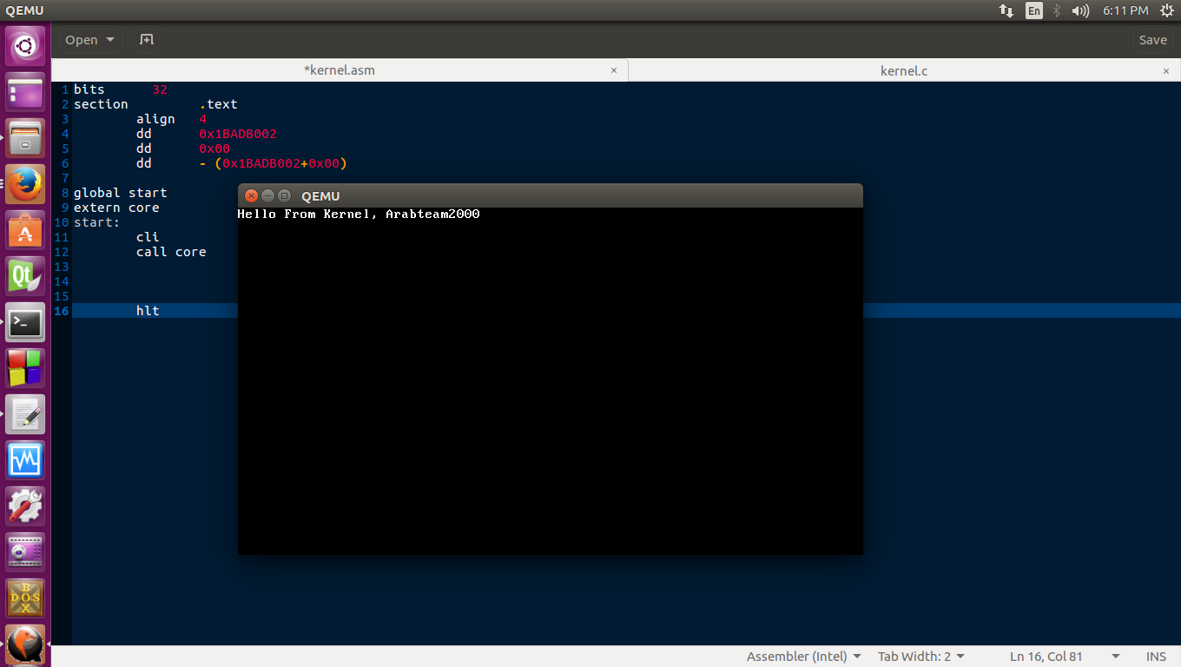Click inside the black QEMU display area
Viewport: 1181px width, 667px height.
(x=551, y=381)
